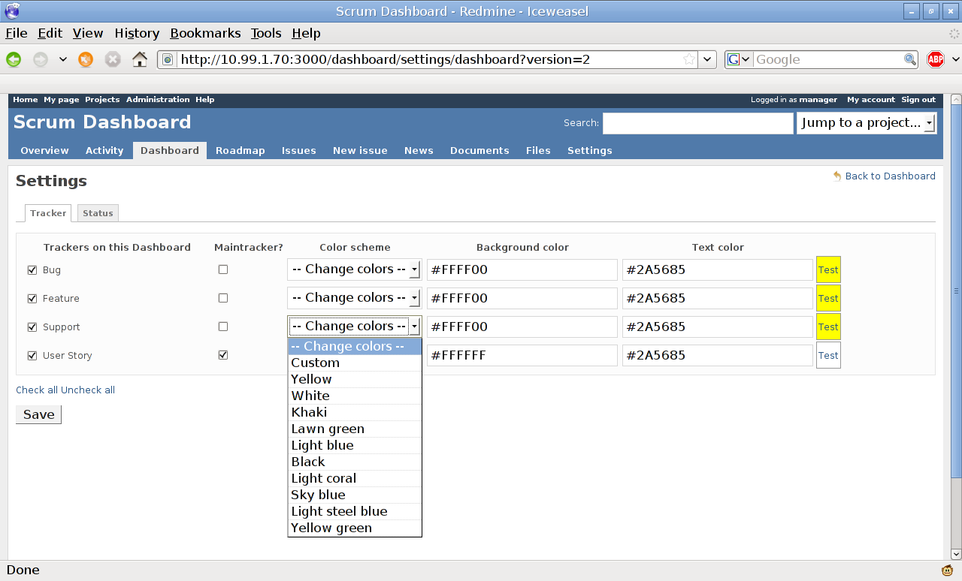Click the Stop loading icon
Screen dimensions: 962x581
(113, 59)
